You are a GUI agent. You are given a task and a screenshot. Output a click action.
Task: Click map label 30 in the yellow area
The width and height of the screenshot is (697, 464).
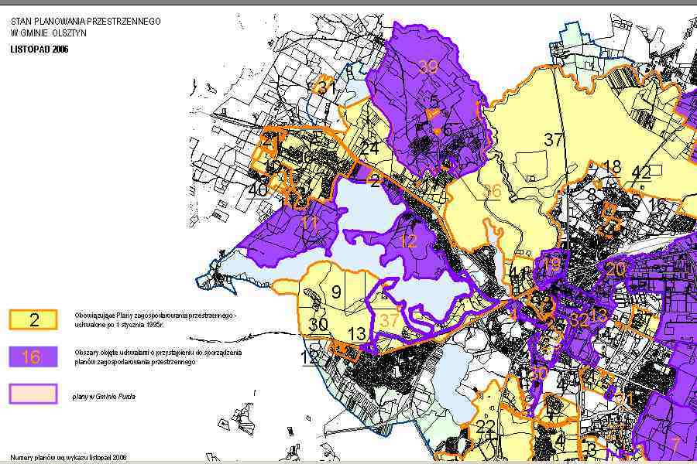pos(318,325)
